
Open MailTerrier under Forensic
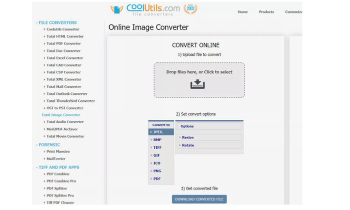pos(56,159)
